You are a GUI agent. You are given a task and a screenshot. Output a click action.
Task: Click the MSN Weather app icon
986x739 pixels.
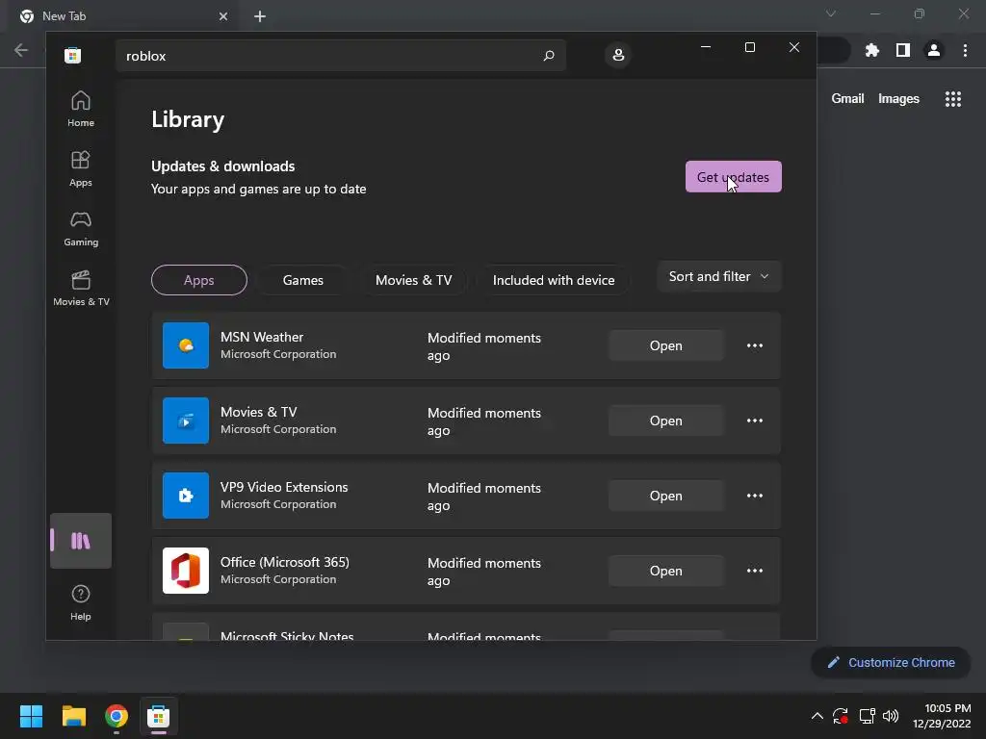pyautogui.click(x=186, y=345)
